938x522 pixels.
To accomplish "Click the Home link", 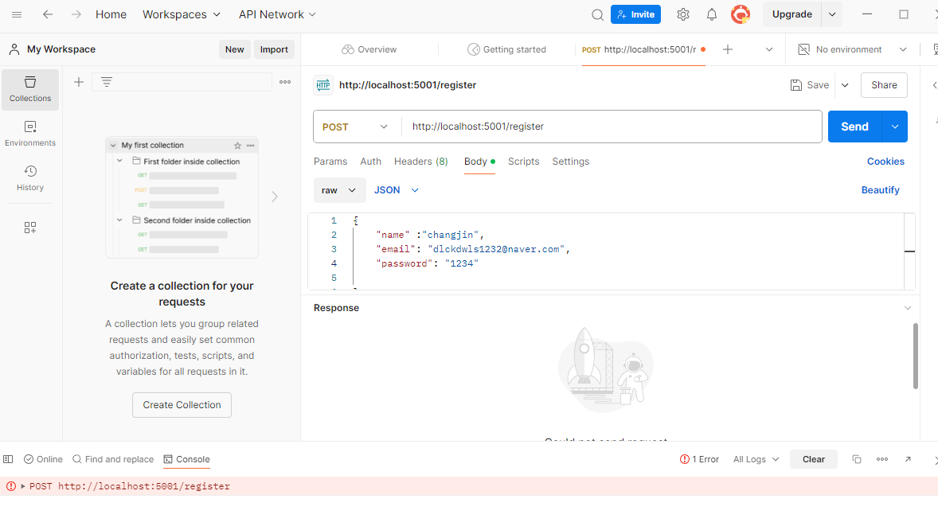I will click(x=111, y=14).
